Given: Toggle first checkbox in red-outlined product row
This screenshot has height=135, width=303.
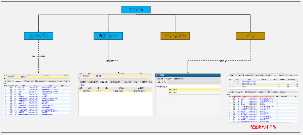Looking at the screenshot, I should click(x=234, y=98).
